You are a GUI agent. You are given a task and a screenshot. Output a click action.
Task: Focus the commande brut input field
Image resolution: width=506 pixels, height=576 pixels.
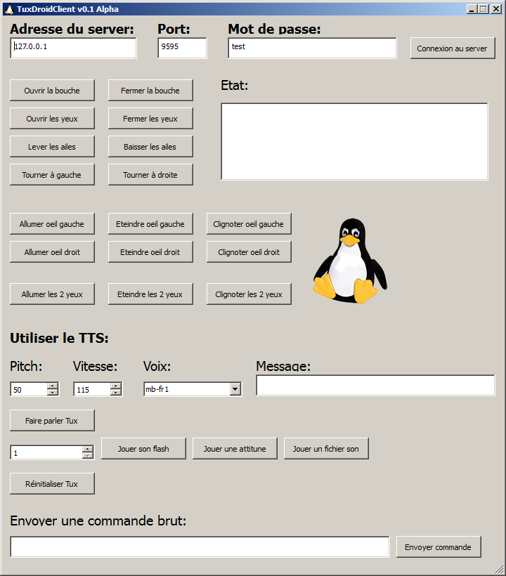click(200, 546)
